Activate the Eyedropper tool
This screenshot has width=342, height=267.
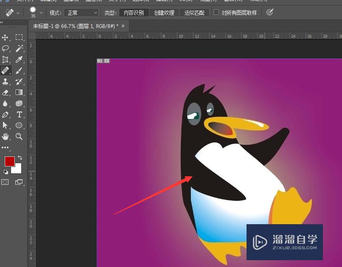19,59
